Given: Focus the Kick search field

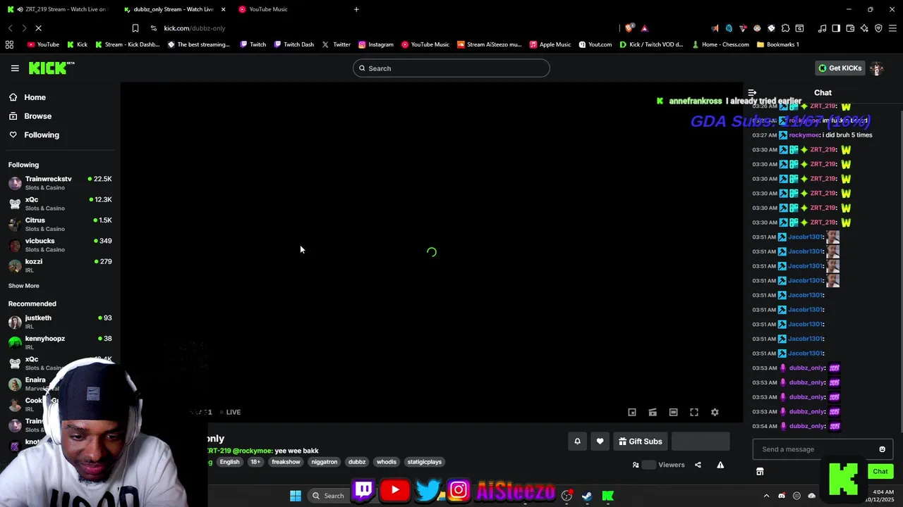Looking at the screenshot, I should coord(451,68).
